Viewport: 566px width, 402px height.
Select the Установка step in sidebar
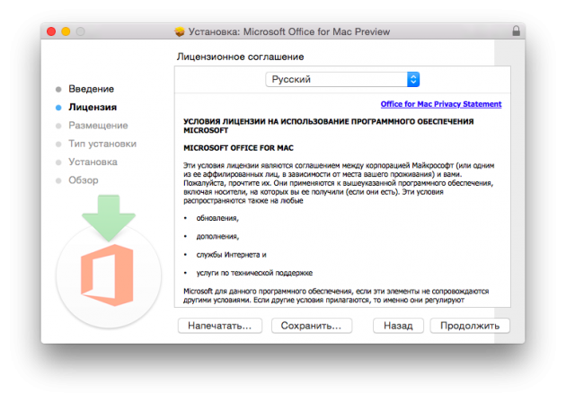(93, 162)
